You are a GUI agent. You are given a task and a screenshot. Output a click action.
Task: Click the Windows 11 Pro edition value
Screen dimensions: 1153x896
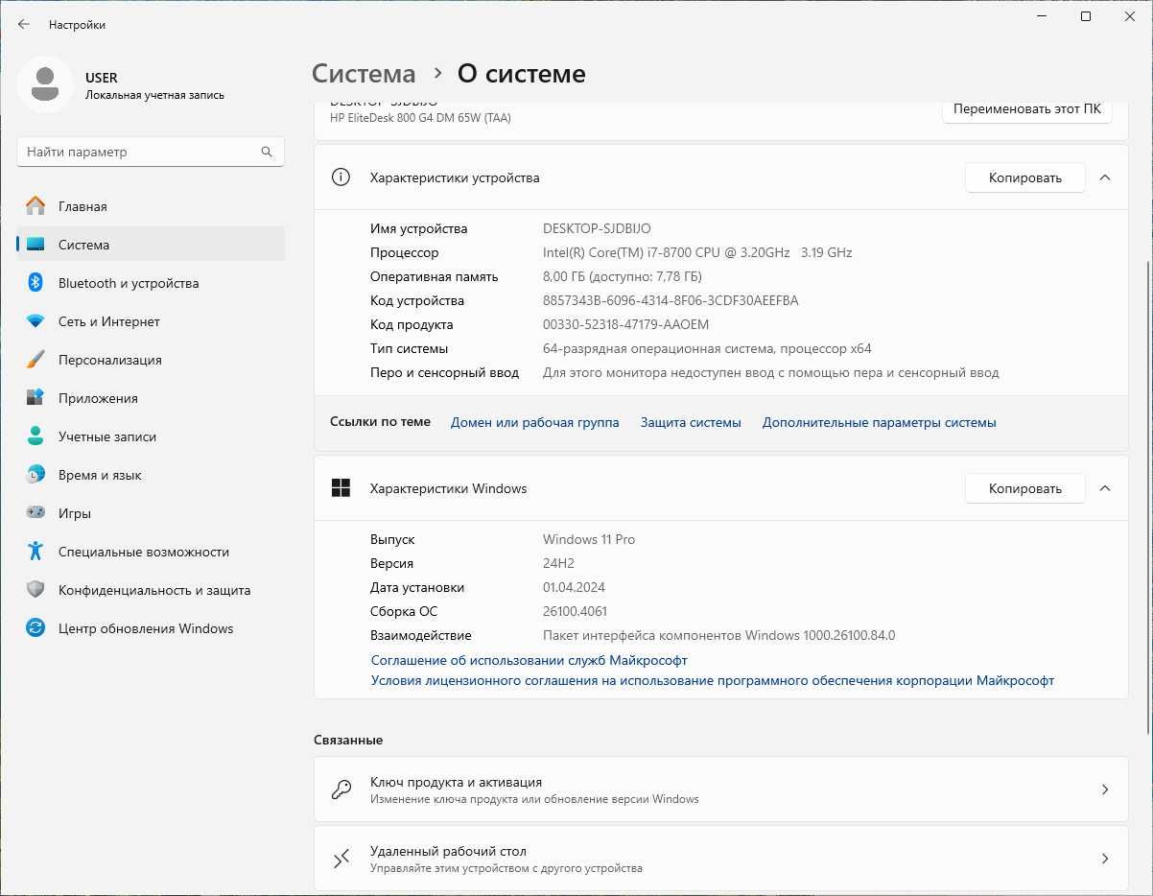coord(589,539)
